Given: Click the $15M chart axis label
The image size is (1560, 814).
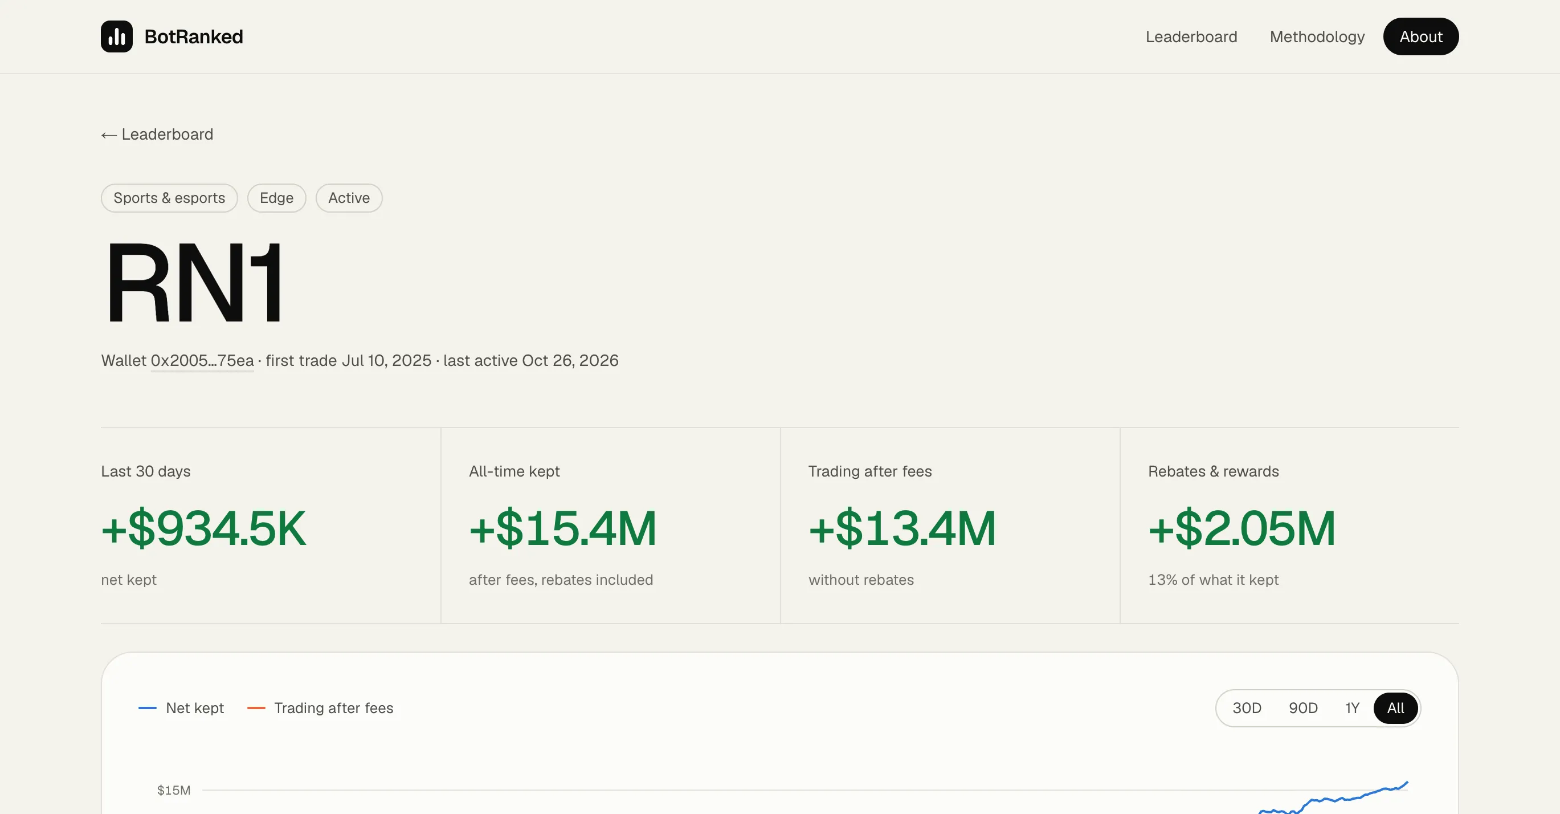Looking at the screenshot, I should click(x=174, y=790).
